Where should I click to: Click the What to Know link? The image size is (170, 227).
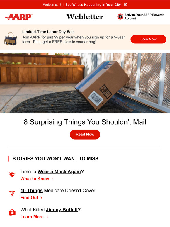point(35,179)
